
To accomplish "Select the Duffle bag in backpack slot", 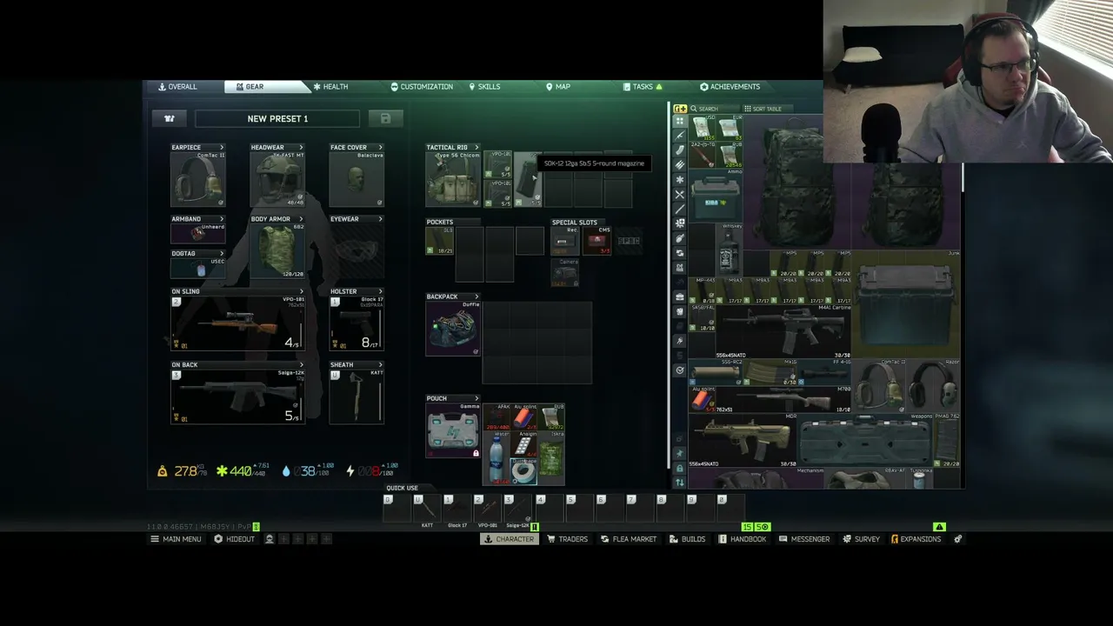I will click(x=453, y=329).
